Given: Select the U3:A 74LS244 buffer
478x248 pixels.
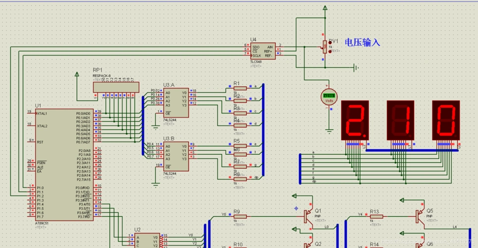Looking at the screenshot, I should pos(176,103).
